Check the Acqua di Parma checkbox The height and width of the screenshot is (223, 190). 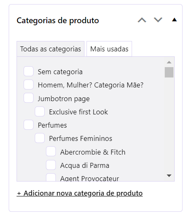(x=51, y=165)
